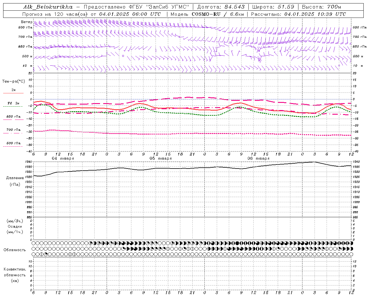Click the Конвективн. convective cloud label
The height and width of the screenshot is (295, 368).
pos(15,269)
